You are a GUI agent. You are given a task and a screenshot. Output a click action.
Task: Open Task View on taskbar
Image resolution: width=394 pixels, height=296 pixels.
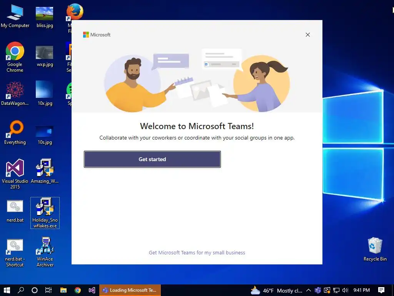pyautogui.click(x=48, y=290)
